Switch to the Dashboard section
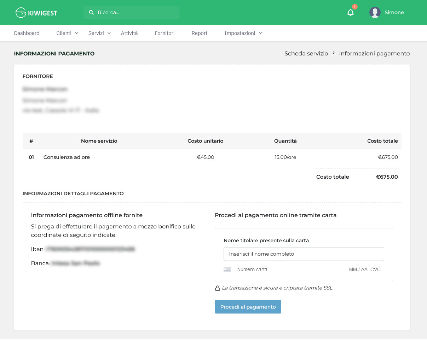Image resolution: width=427 pixels, height=340 pixels. (27, 33)
